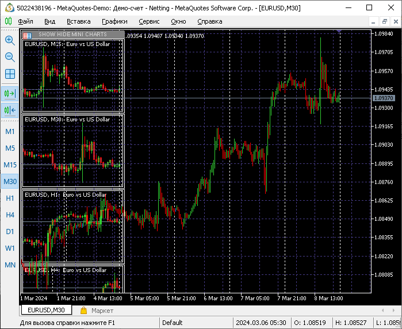Zoom out the chart with magnifier minus icon
Image resolution: width=402 pixels, height=329 pixels.
(10, 57)
